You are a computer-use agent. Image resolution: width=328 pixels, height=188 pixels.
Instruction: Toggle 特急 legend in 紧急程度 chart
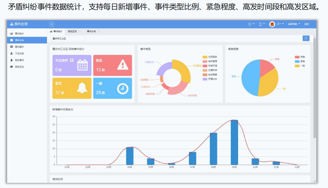pos(300,57)
